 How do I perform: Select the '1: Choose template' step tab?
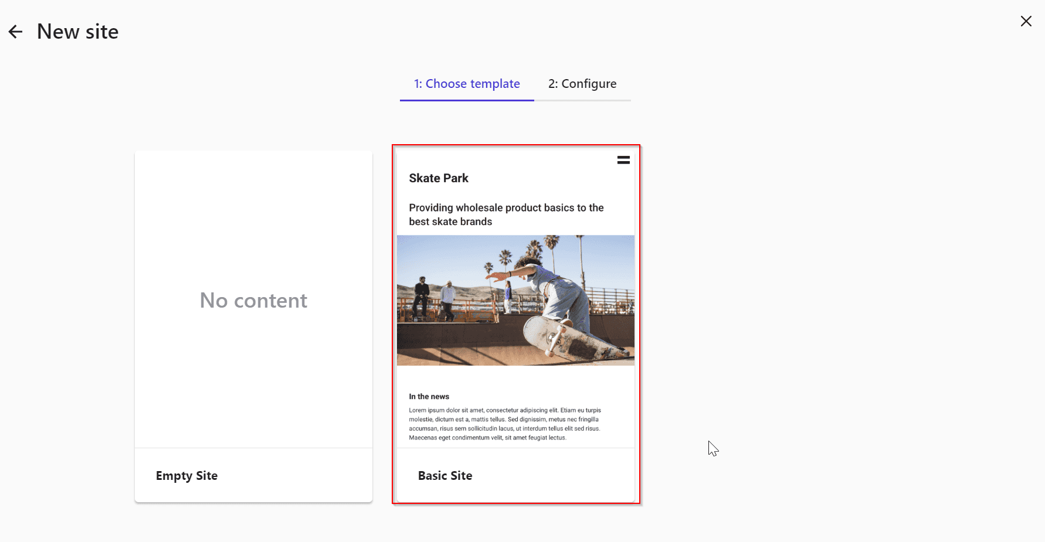coord(467,84)
